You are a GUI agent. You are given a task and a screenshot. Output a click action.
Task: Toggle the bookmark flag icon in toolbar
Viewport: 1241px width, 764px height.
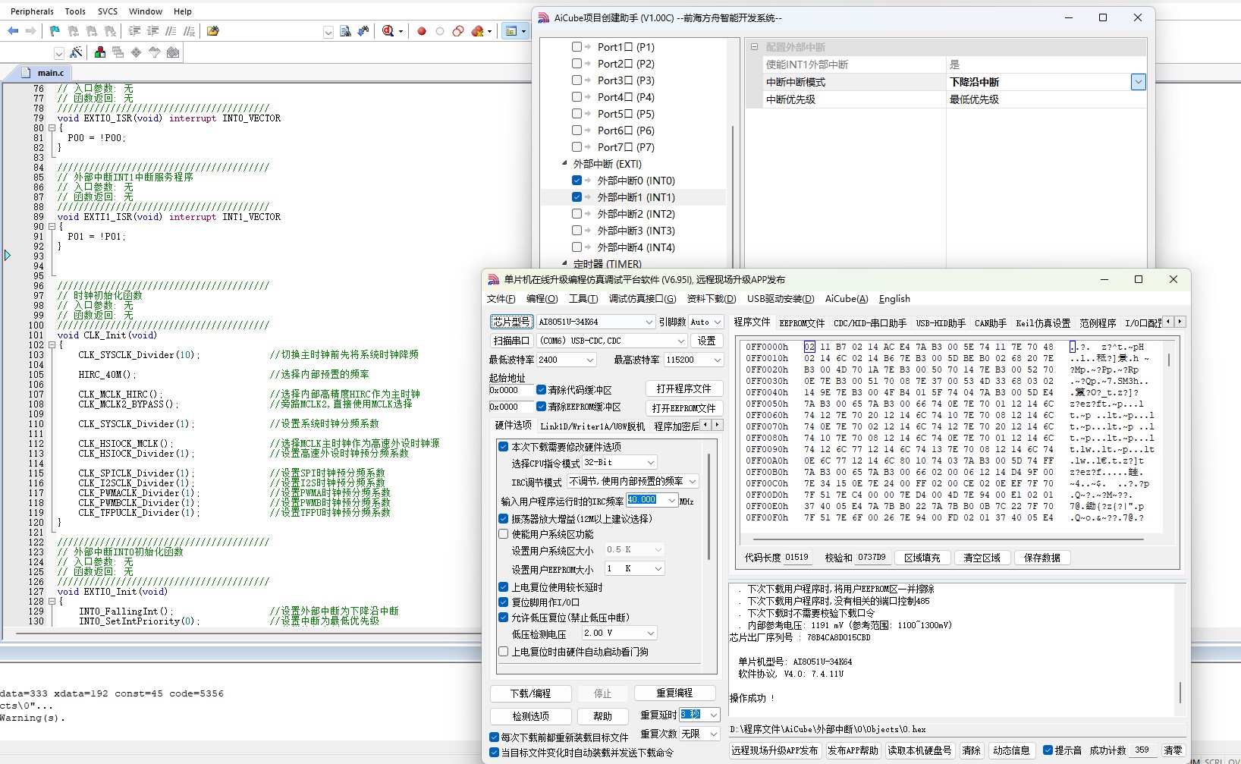[55, 31]
